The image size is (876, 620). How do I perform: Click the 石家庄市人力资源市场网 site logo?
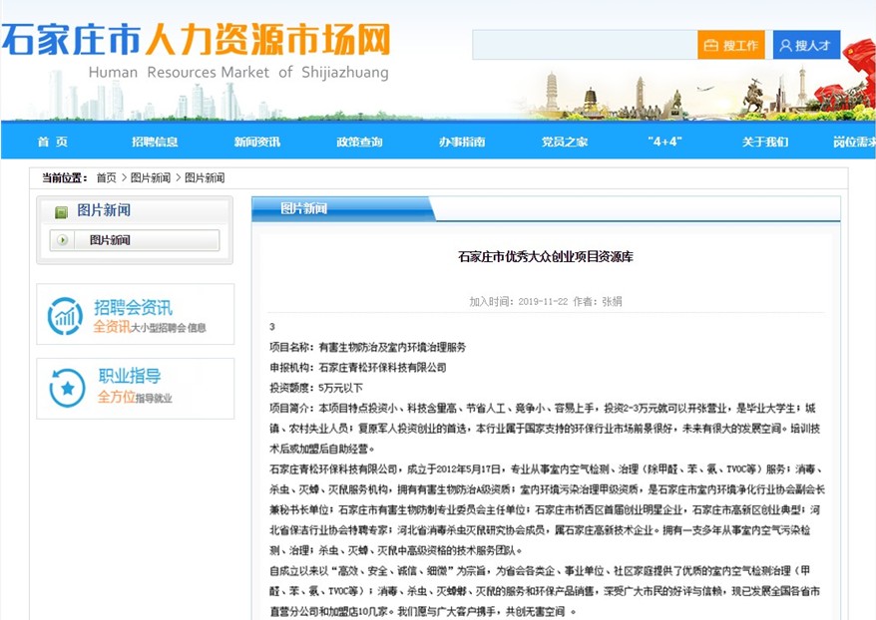point(196,42)
